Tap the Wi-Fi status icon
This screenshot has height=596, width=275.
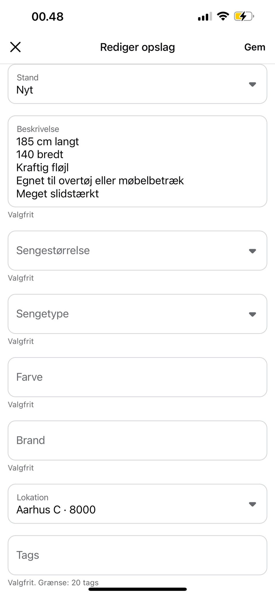coord(223,16)
